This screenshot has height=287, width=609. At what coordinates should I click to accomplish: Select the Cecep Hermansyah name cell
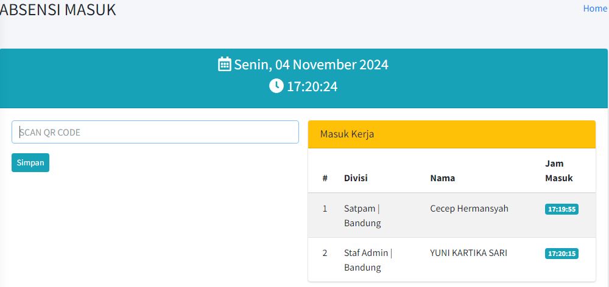469,209
